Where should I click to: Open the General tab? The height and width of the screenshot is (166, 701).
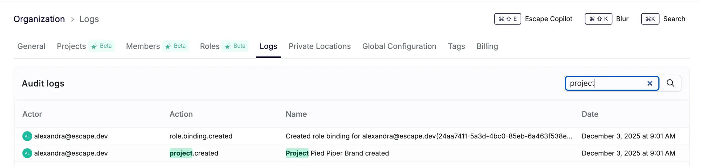31,46
